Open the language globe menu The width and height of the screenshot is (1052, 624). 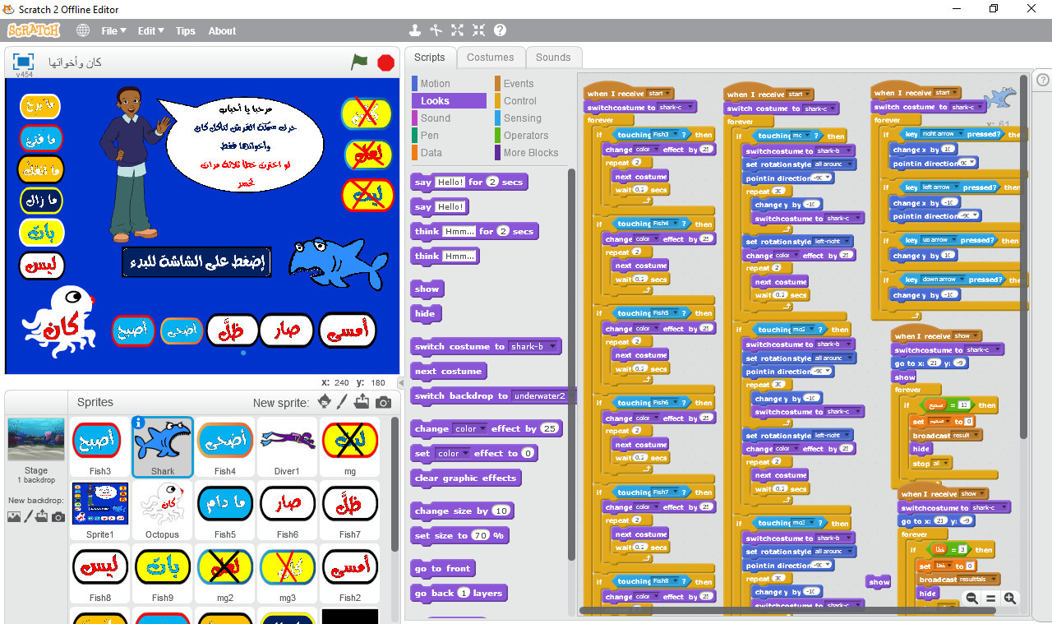pyautogui.click(x=83, y=30)
